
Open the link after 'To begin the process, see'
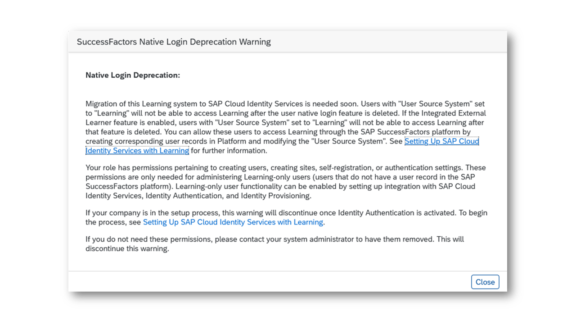(x=233, y=222)
